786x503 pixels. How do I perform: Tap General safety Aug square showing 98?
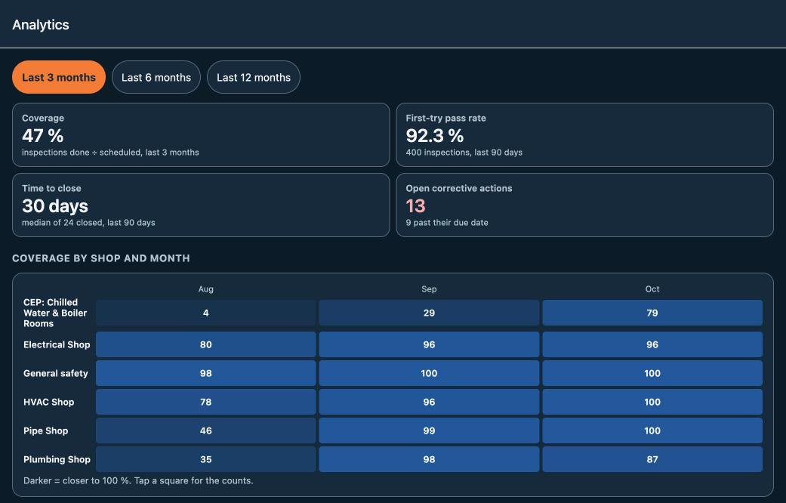pyautogui.click(x=205, y=373)
